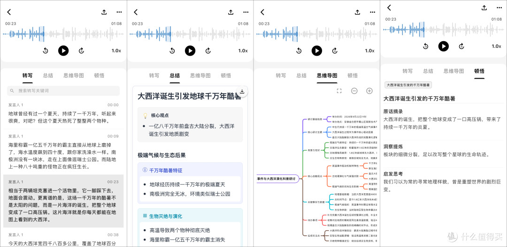Click the 启发思考 section heading
Image resolution: width=507 pixels, height=247 pixels.
(393, 174)
